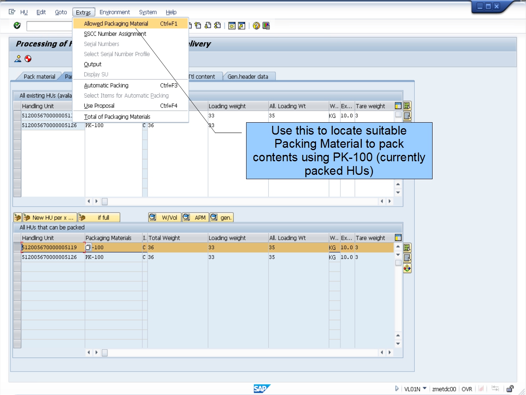Click the previous-page icon in the standard toolbar
Image resolution: width=526 pixels, height=395 pixels.
pyautogui.click(x=198, y=25)
